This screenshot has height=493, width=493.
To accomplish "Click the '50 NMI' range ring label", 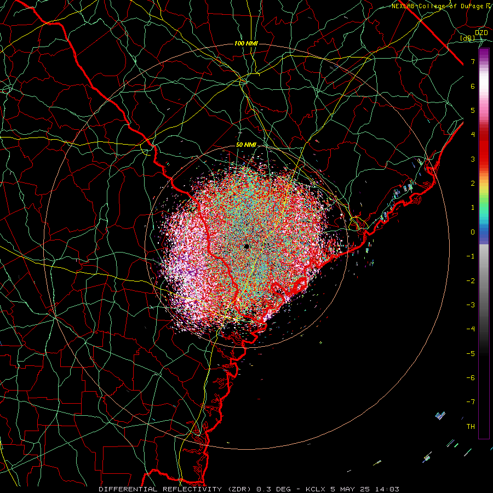I will (246, 145).
